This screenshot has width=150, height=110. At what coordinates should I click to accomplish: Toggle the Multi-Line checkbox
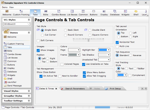pyautogui.click(x=117, y=47)
